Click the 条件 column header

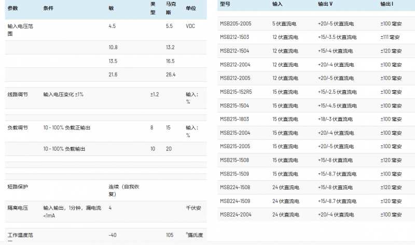pyautogui.click(x=48, y=8)
